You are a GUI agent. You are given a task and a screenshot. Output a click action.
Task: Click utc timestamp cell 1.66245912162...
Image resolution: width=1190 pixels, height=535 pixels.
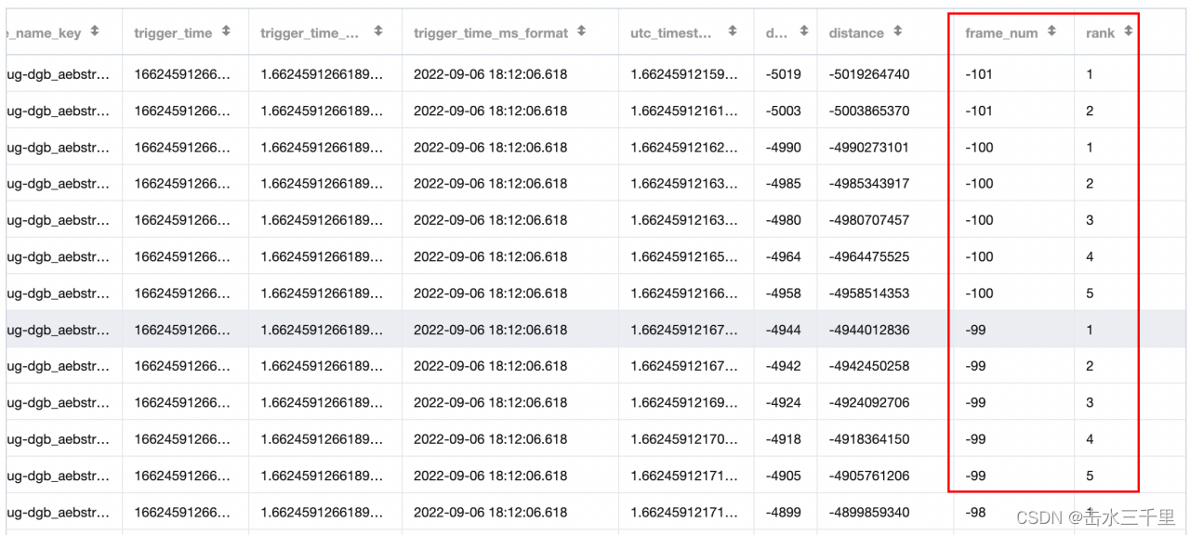[685, 147]
